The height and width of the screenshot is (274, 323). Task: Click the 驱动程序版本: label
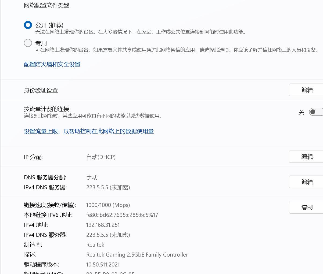(41, 265)
